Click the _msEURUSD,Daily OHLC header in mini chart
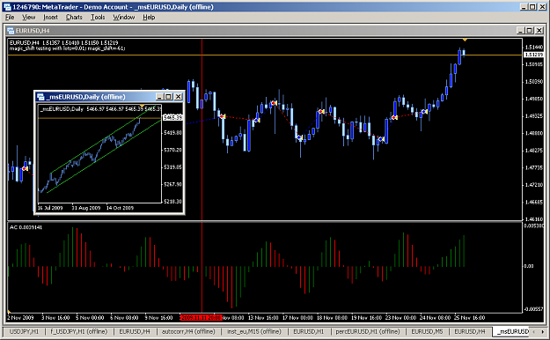This screenshot has height=340, width=550. coord(100,109)
